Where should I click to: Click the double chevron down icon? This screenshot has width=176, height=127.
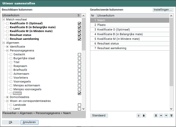click(171, 116)
